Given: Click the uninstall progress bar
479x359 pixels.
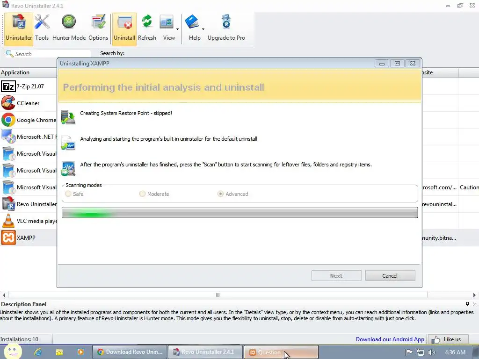Looking at the screenshot, I should pos(239,213).
